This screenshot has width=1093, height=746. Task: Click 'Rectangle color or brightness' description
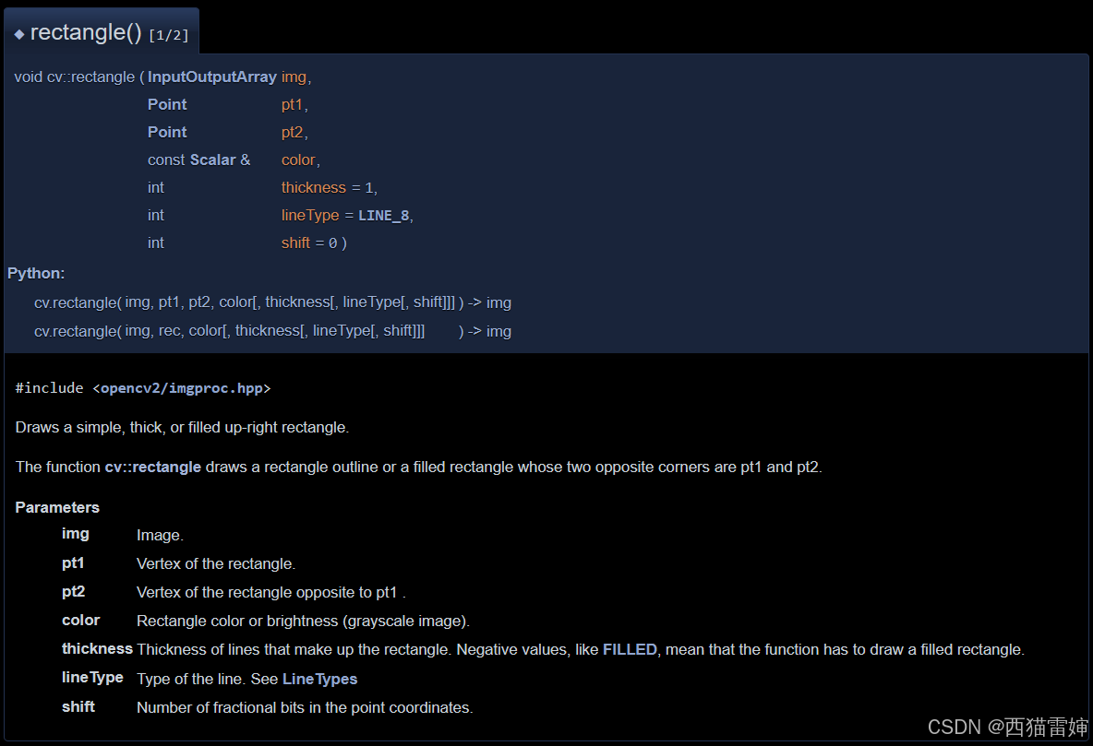coord(303,621)
